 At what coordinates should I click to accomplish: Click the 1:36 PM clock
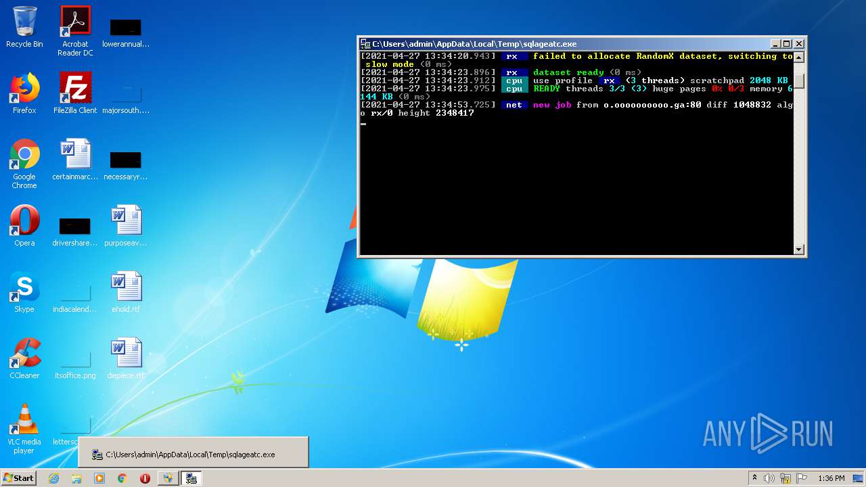click(831, 478)
